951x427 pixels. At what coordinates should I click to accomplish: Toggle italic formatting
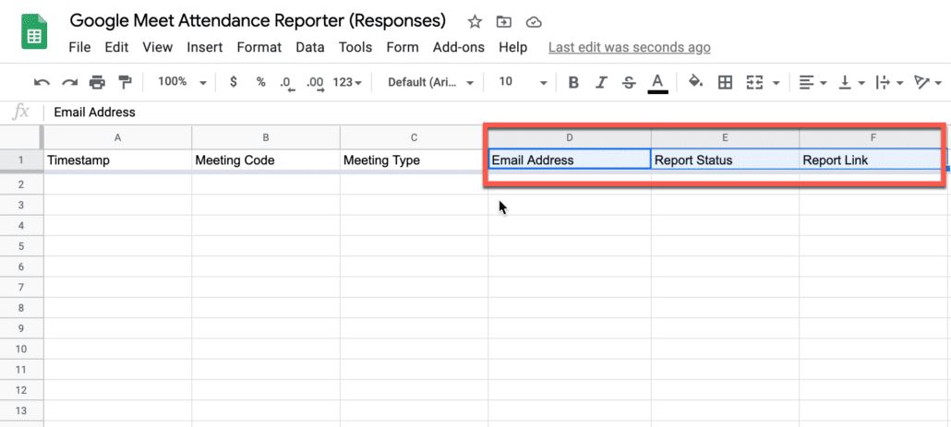pyautogui.click(x=601, y=83)
